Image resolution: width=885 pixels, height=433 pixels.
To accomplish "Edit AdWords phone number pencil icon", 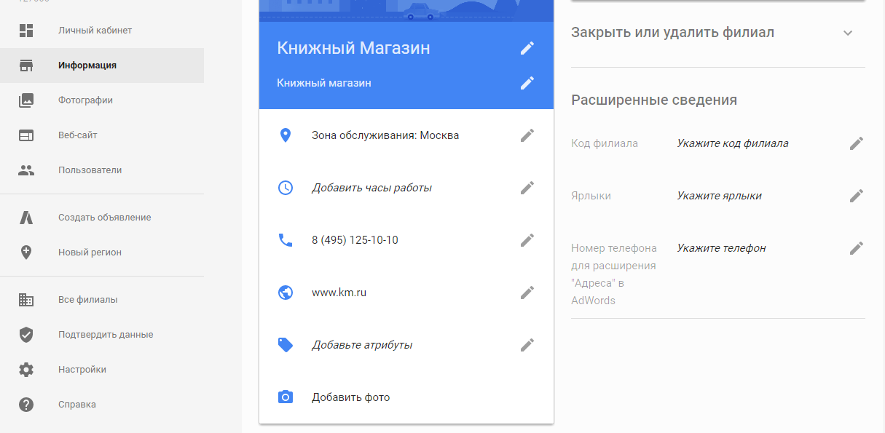I will pos(857,248).
